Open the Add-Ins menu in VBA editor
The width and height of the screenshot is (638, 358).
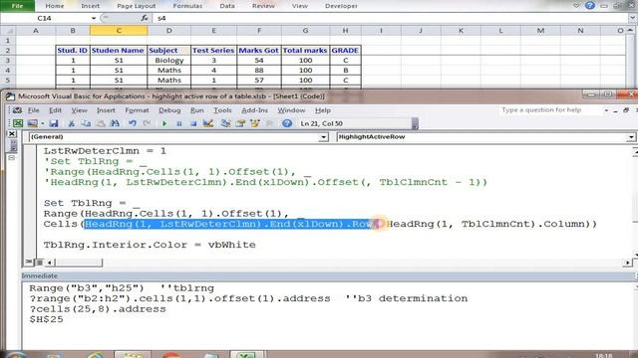255,110
